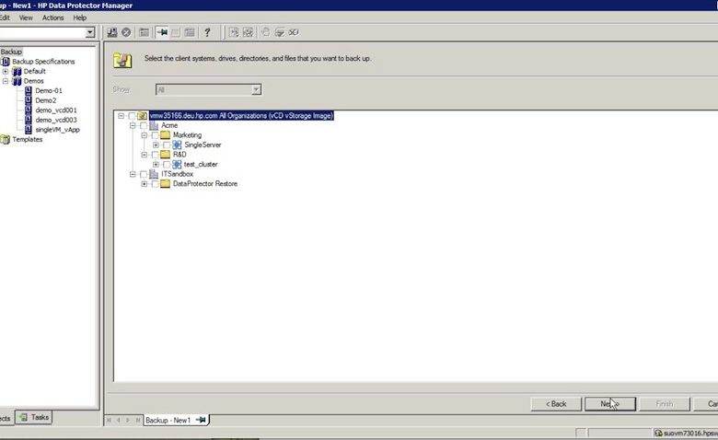This screenshot has width=718, height=440.
Task: Check the R&D checkbox
Action: point(155,155)
